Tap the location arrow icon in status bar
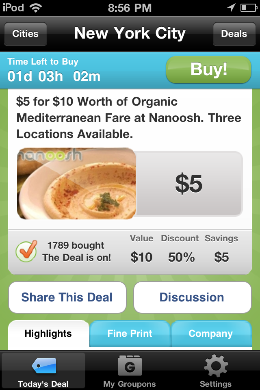Viewport: 260px width, 390px height. [x=231, y=8]
